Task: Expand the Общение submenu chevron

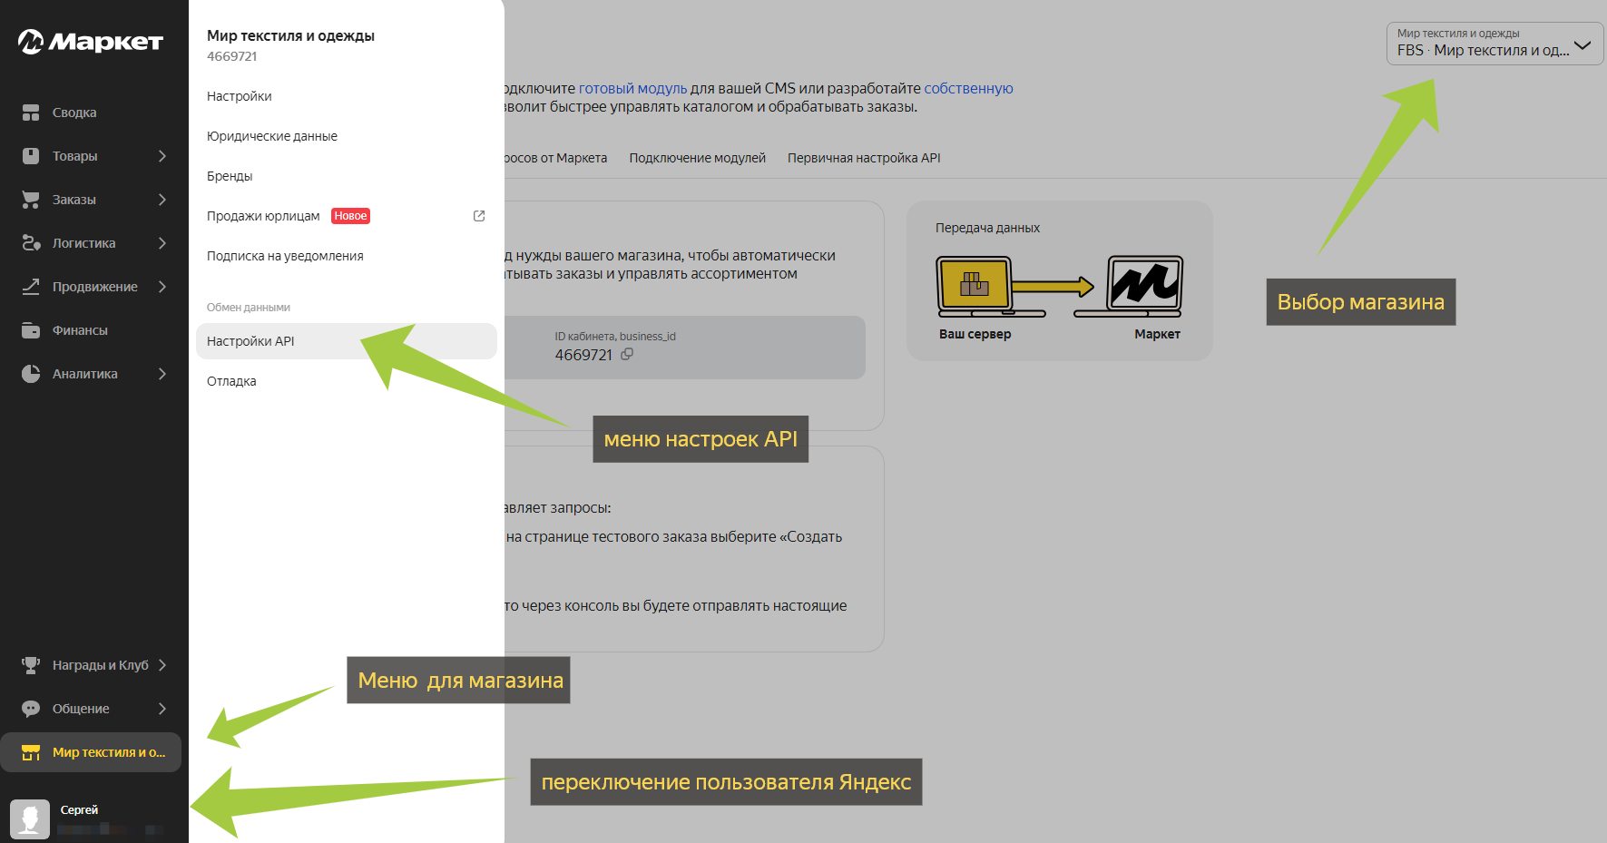Action: point(162,709)
